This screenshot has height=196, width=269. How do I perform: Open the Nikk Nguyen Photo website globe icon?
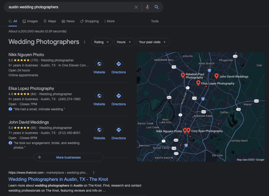[99, 64]
